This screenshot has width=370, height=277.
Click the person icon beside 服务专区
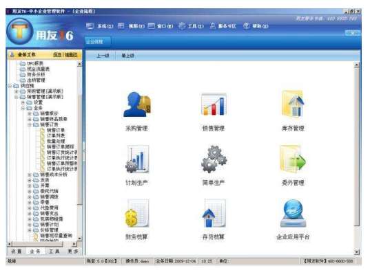pyautogui.click(x=212, y=25)
